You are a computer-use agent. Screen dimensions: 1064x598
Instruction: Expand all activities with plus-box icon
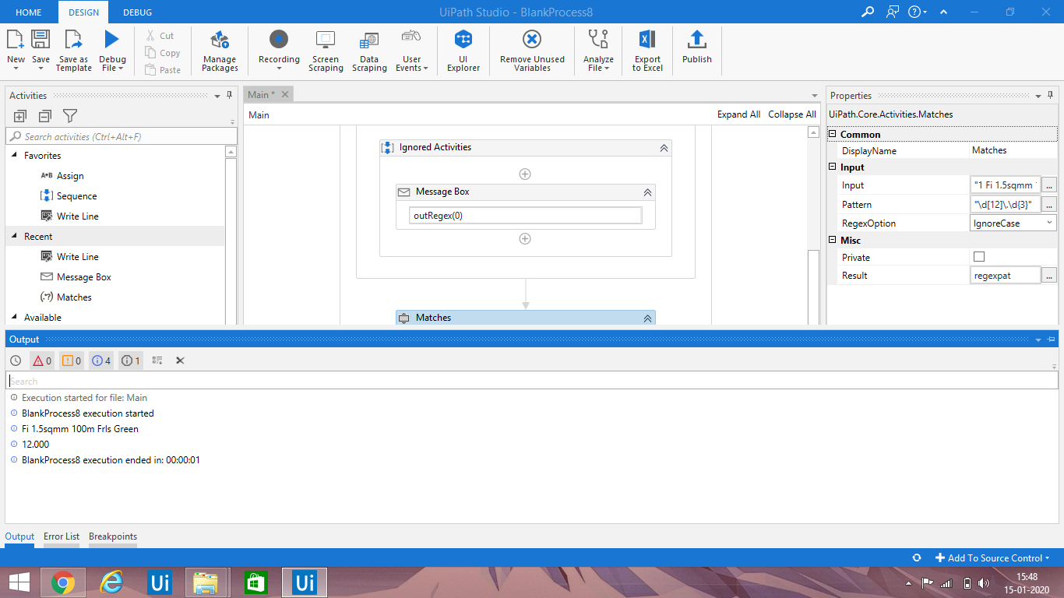[x=20, y=116]
